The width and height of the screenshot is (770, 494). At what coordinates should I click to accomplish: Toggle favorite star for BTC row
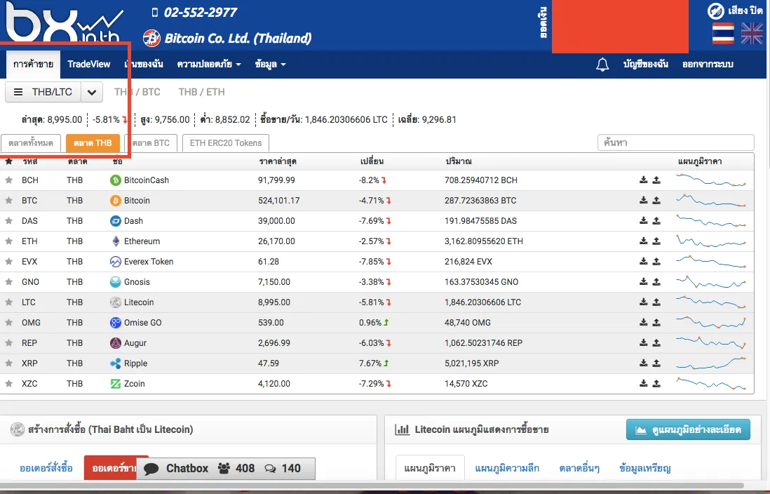(9, 201)
